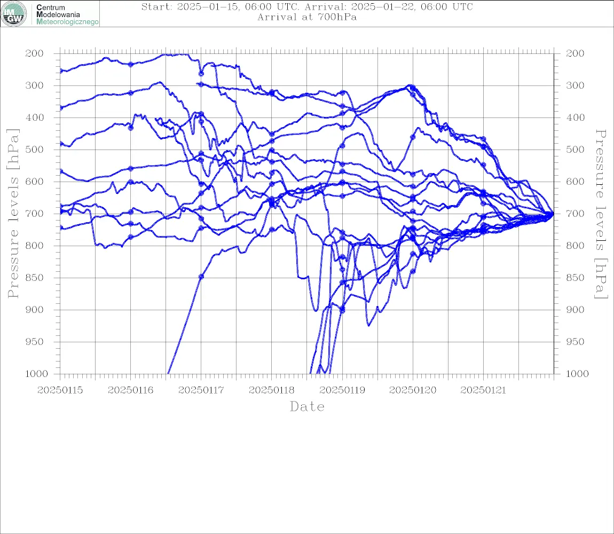Click the IMGW logo emblem
Image resolution: width=614 pixels, height=534 pixels.
coord(14,14)
